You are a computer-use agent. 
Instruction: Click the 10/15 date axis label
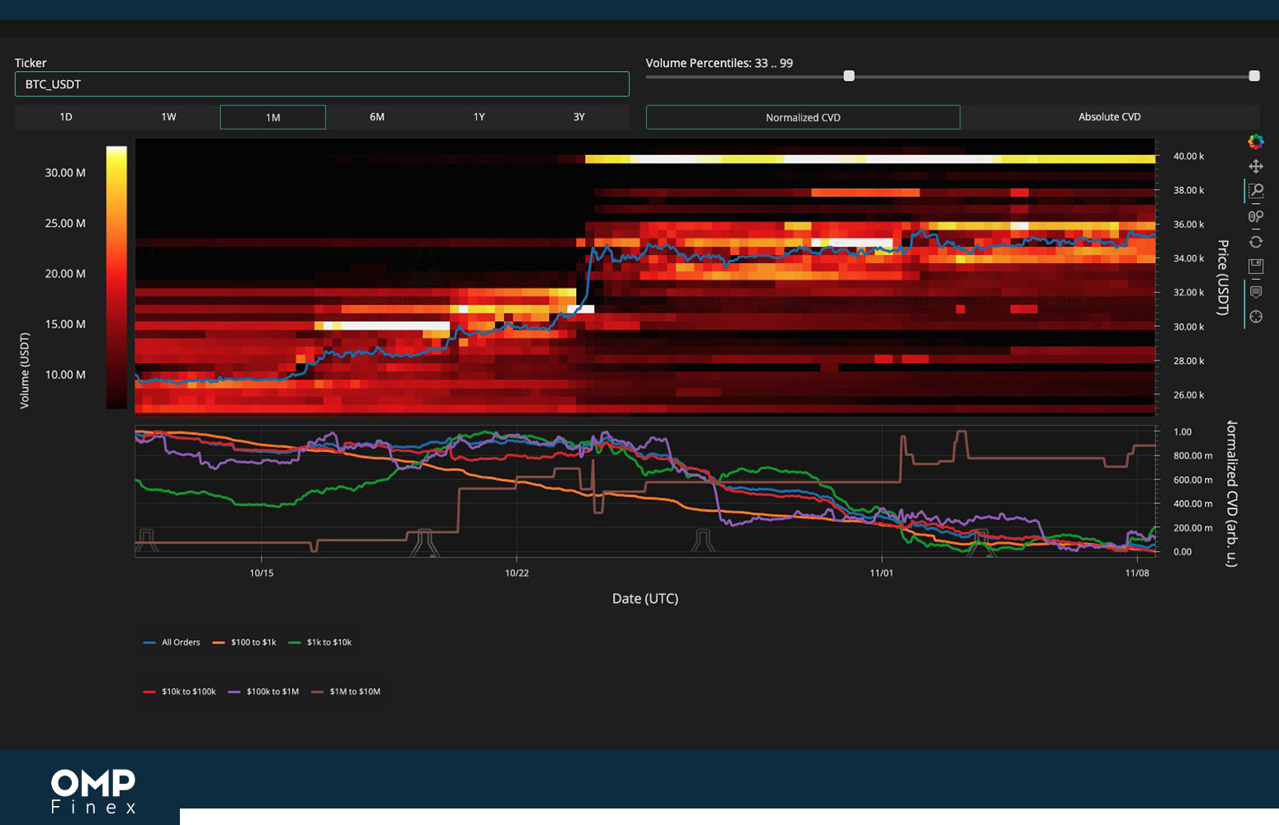point(262,573)
